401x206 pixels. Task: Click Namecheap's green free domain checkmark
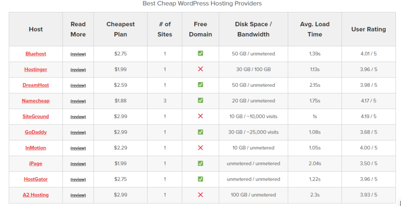[200, 100]
